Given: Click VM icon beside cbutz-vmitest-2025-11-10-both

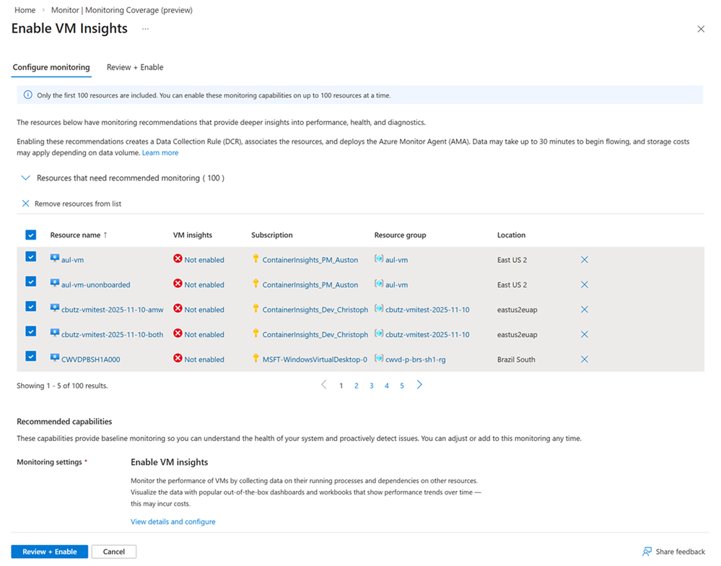Looking at the screenshot, I should click(x=55, y=333).
